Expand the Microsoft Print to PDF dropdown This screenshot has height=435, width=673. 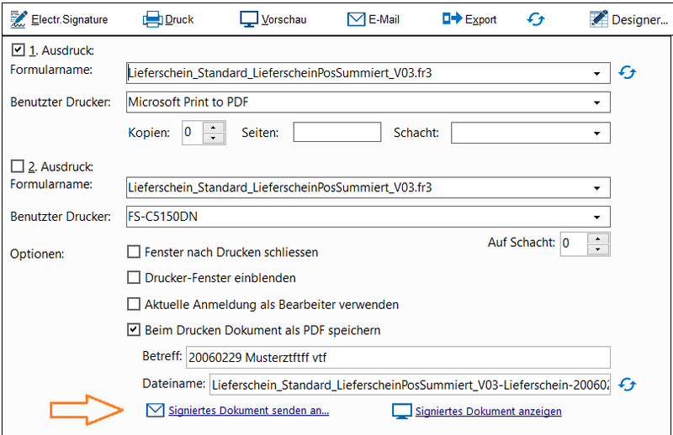coord(597,103)
